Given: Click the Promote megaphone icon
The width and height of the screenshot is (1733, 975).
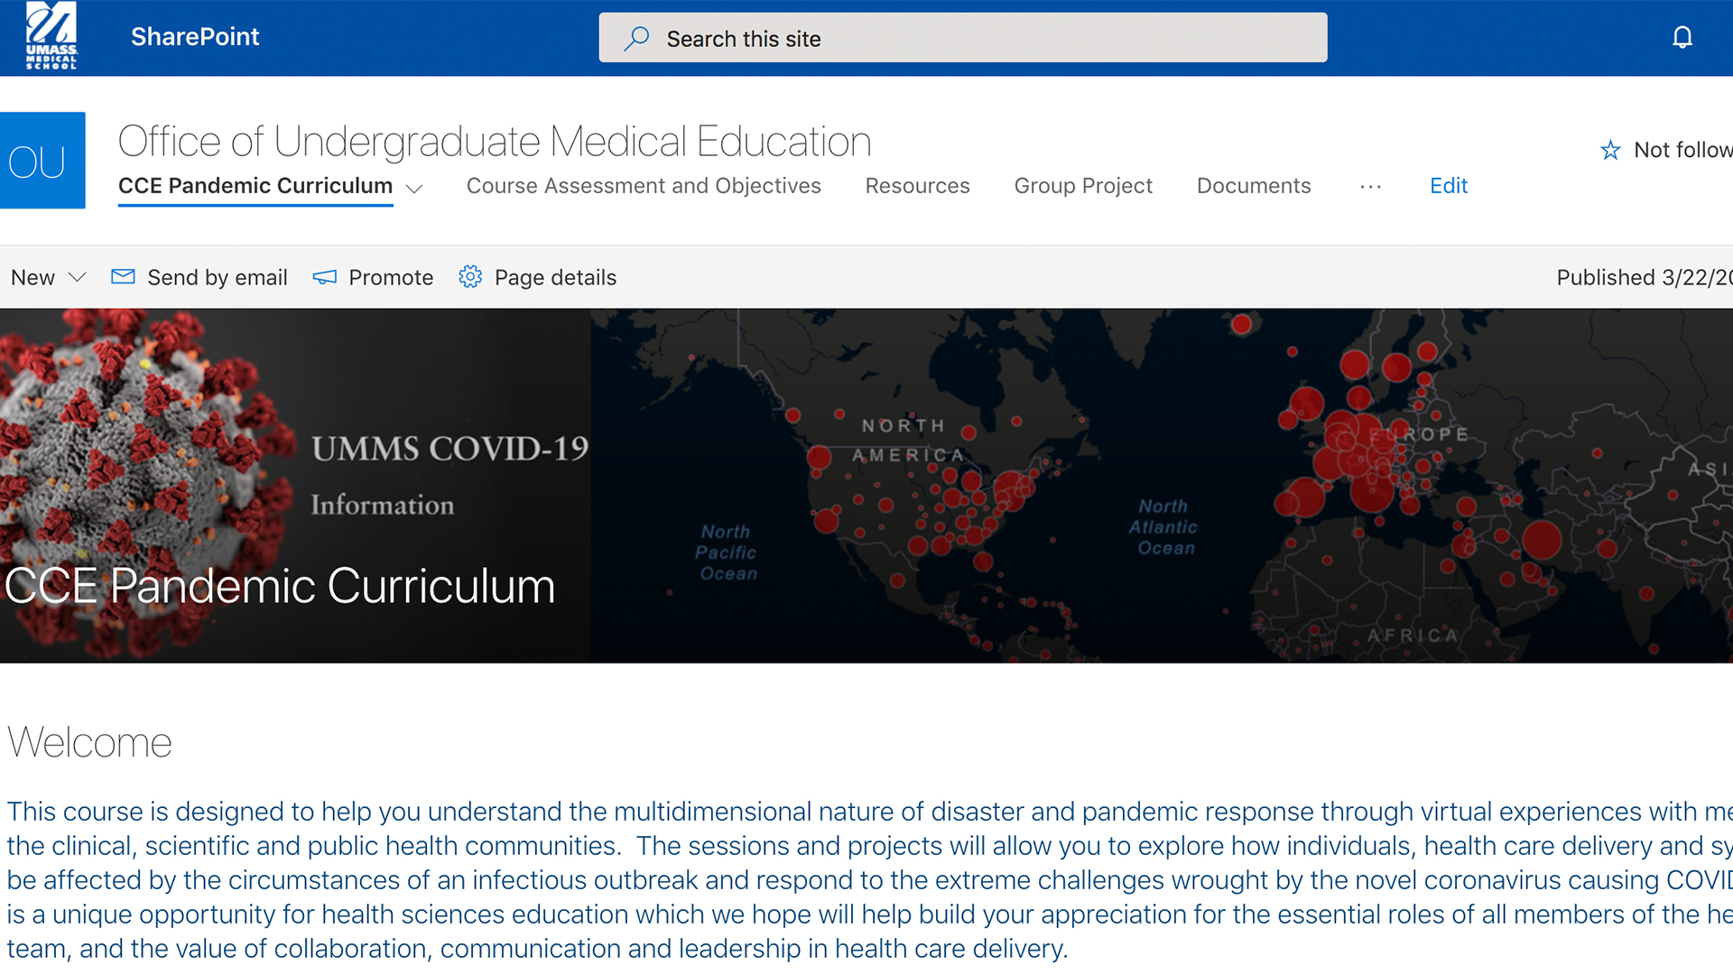Looking at the screenshot, I should tap(325, 277).
